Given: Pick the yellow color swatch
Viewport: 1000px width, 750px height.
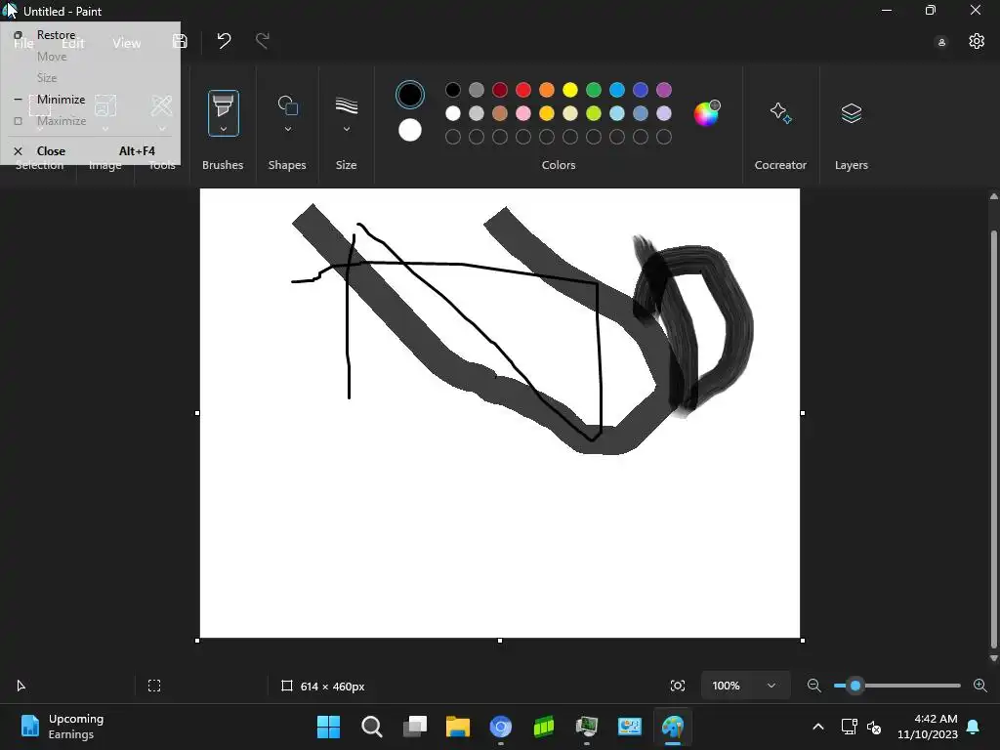Looking at the screenshot, I should pos(570,90).
